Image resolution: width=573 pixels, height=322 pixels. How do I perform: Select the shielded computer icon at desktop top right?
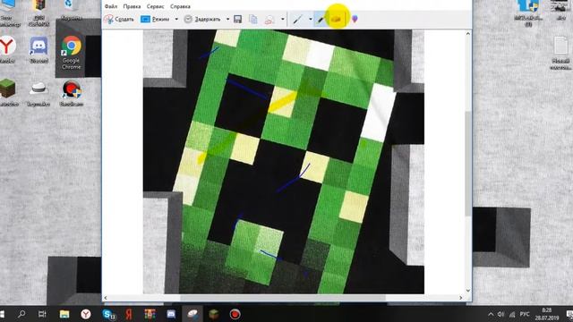click(x=527, y=13)
